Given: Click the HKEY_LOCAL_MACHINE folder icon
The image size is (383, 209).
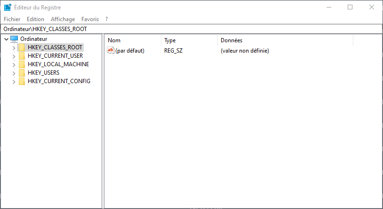Looking at the screenshot, I should coord(22,64).
